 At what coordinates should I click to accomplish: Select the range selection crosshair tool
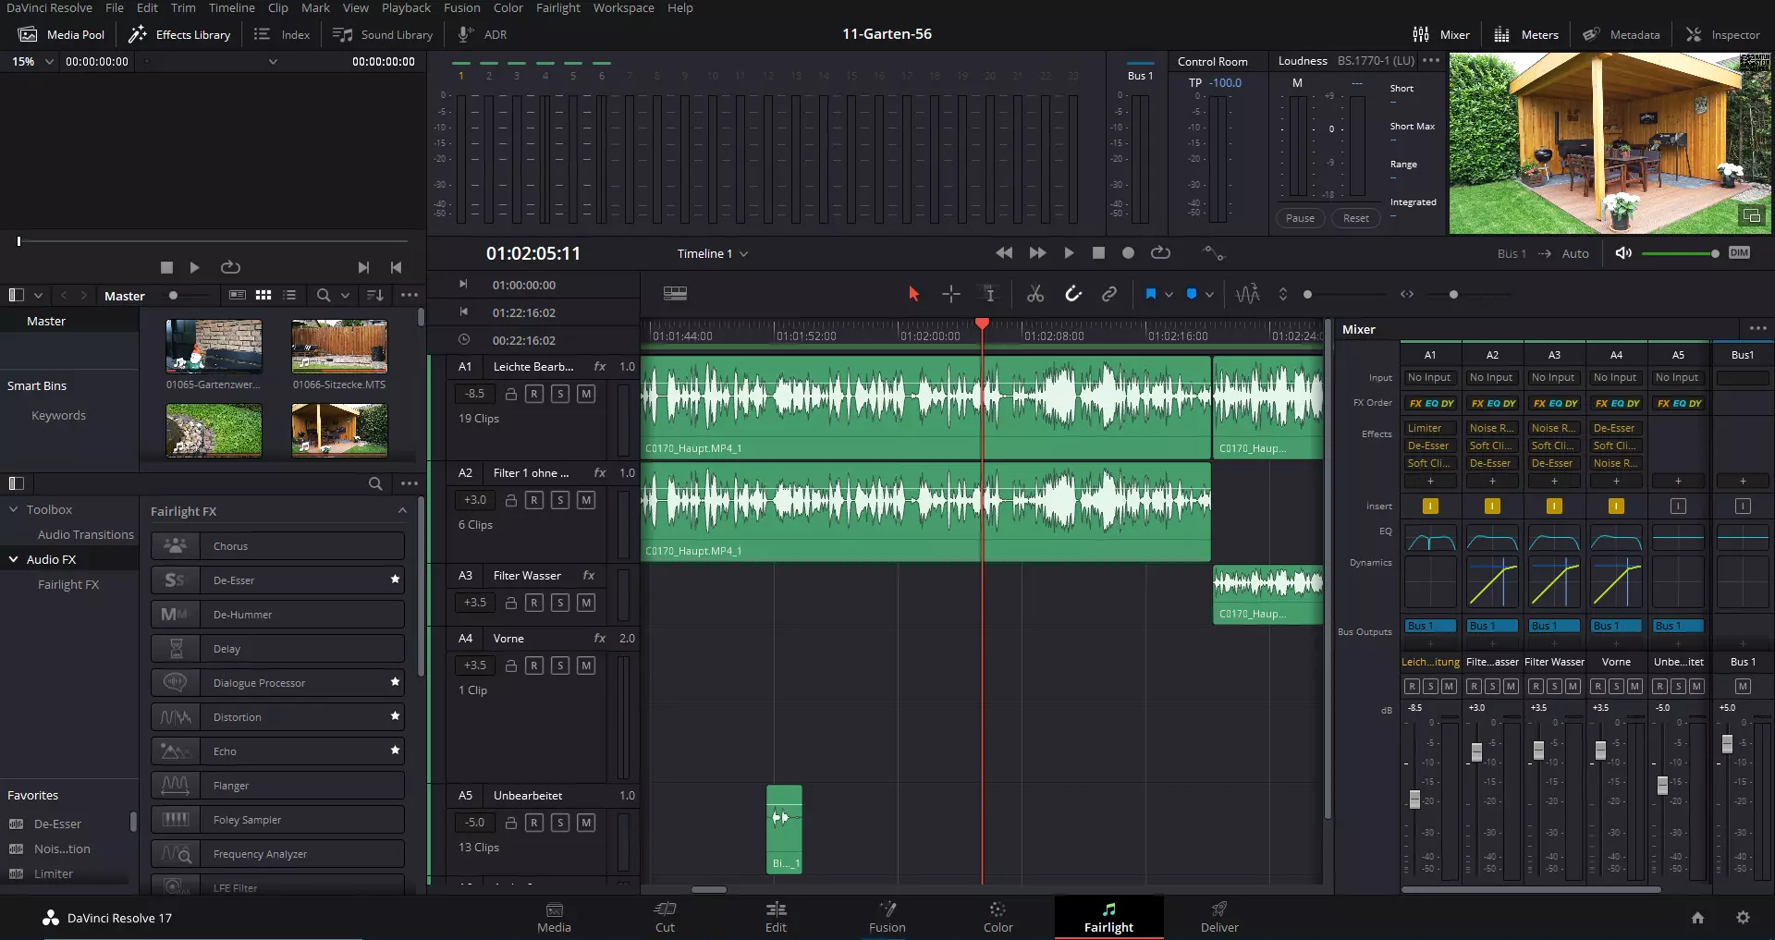coord(951,294)
